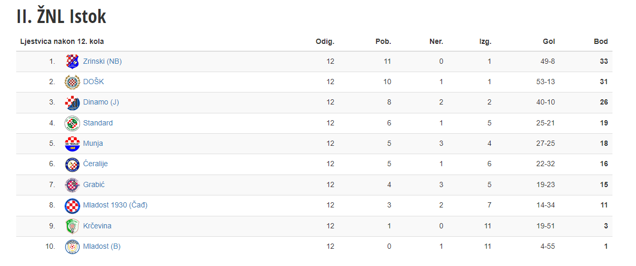636x266 pixels.
Task: Open the DOŠK team page link
Action: click(94, 82)
